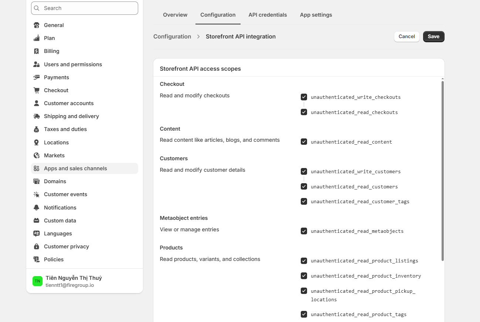Click the Languages translate icon
This screenshot has height=322, width=480.
(36, 234)
